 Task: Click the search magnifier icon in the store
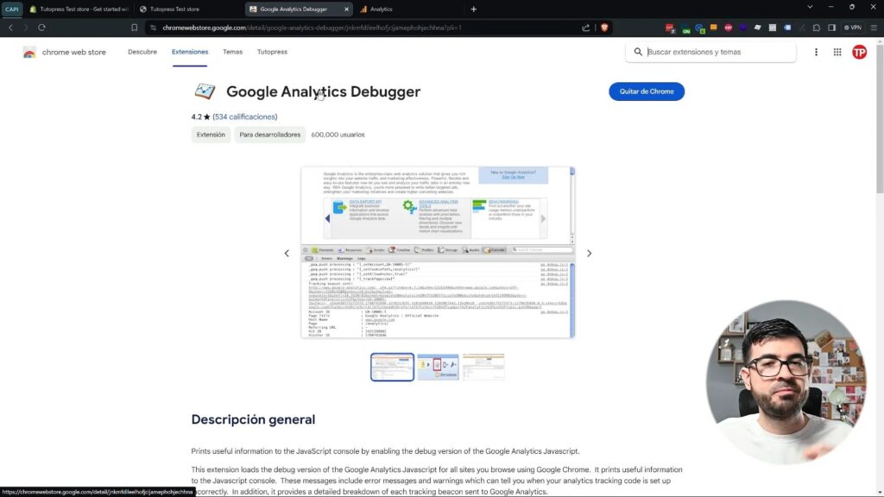[638, 52]
